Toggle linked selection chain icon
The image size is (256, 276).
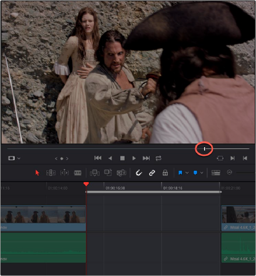[152, 173]
